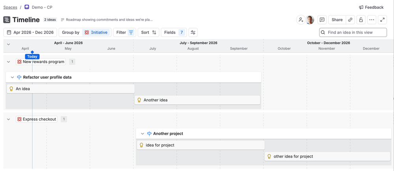Click the signpost icon on Another project
The image size is (394, 171).
click(x=149, y=134)
